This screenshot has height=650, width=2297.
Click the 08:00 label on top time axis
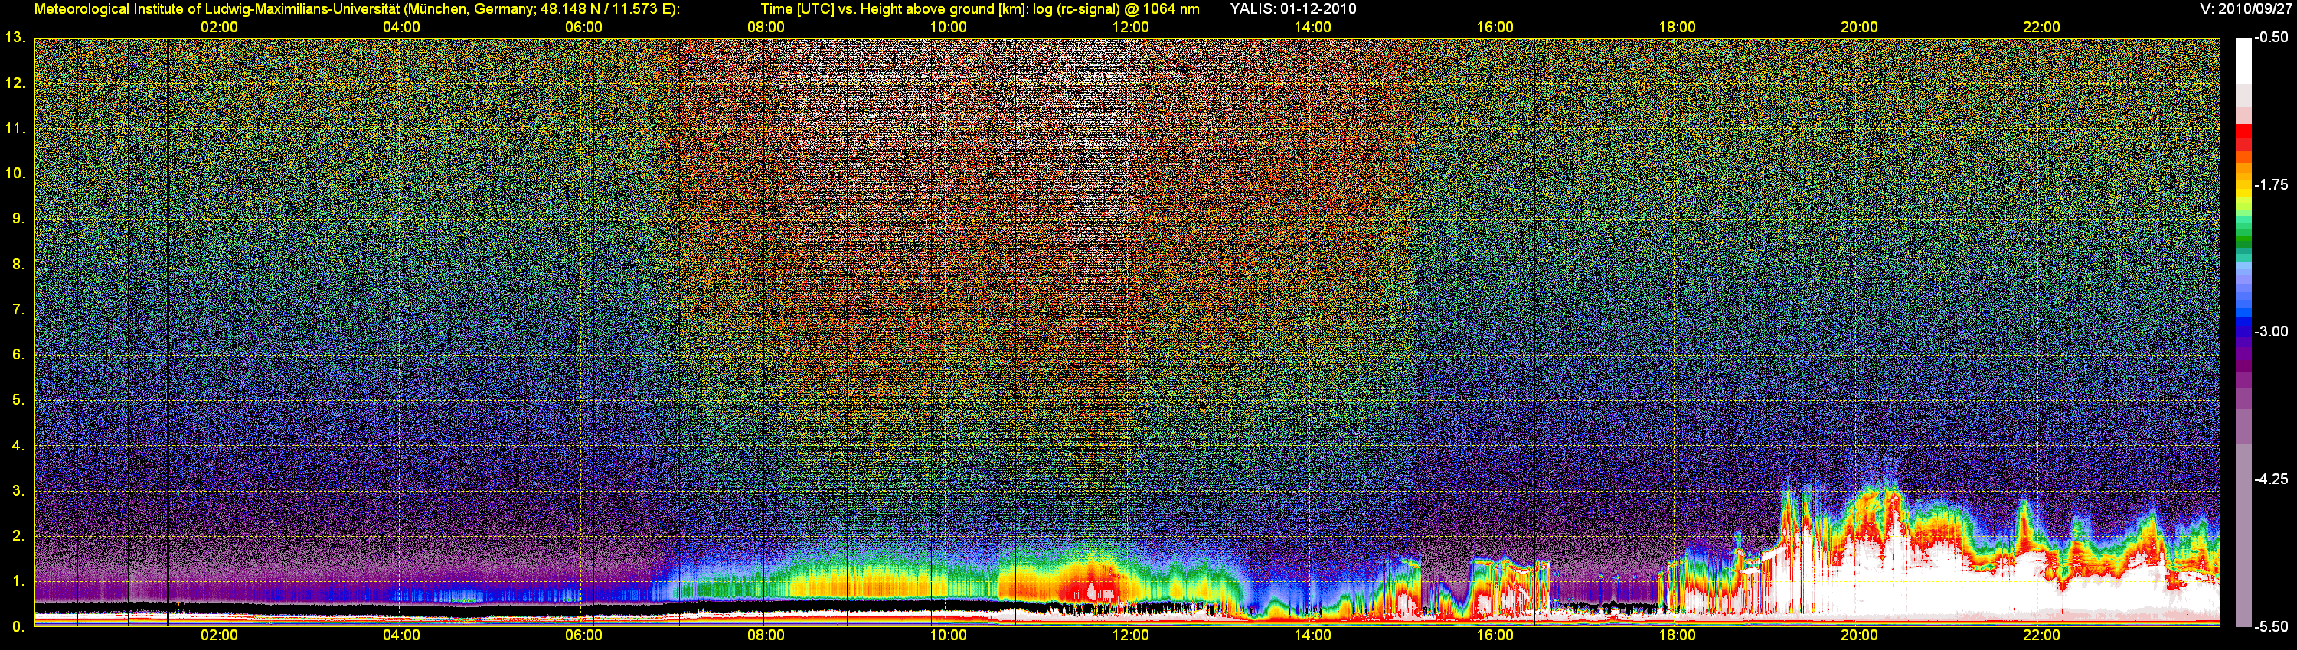click(x=766, y=28)
